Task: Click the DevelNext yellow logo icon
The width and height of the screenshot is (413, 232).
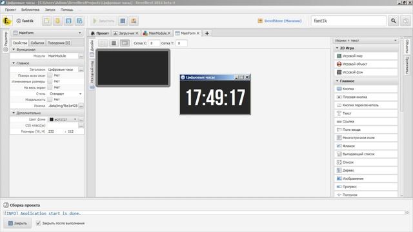Action: pyautogui.click(x=7, y=21)
